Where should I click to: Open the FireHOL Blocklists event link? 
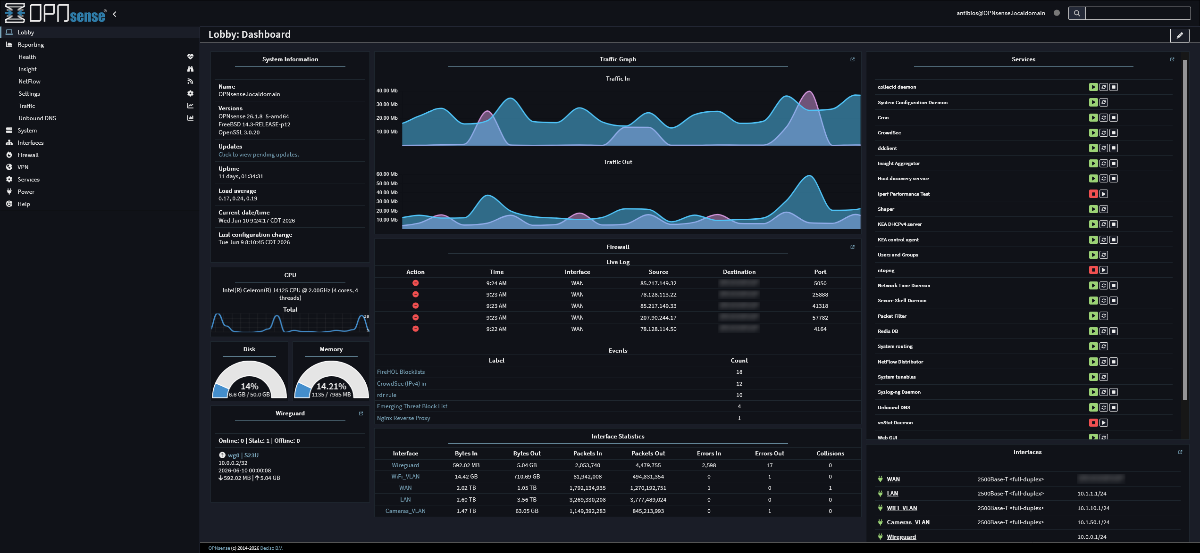click(401, 372)
